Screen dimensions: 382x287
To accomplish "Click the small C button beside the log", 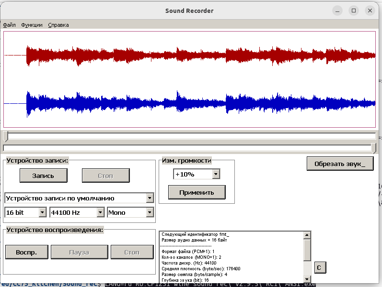I will [x=320, y=268].
